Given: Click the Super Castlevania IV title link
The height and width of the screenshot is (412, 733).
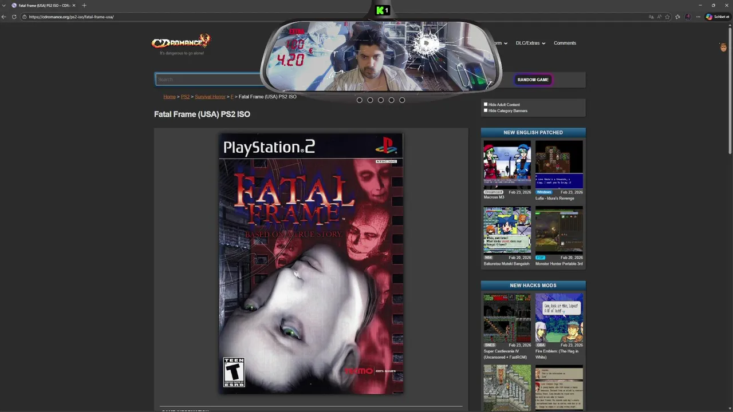Looking at the screenshot, I should 505,354.
